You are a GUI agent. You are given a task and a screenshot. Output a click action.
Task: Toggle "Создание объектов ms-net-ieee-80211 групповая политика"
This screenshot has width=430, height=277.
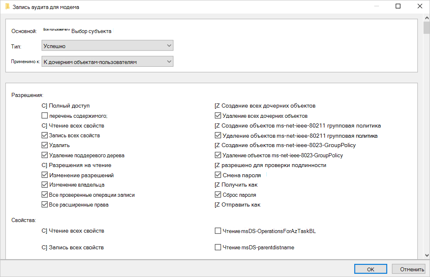tap(217, 125)
